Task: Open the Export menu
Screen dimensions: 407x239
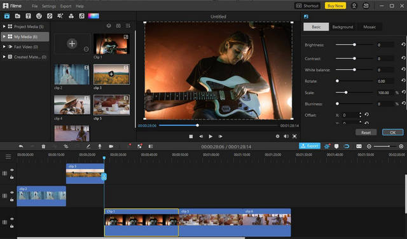Action: coord(66,6)
